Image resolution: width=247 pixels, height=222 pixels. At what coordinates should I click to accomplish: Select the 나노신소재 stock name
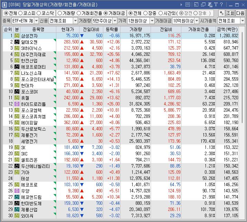[31, 73]
